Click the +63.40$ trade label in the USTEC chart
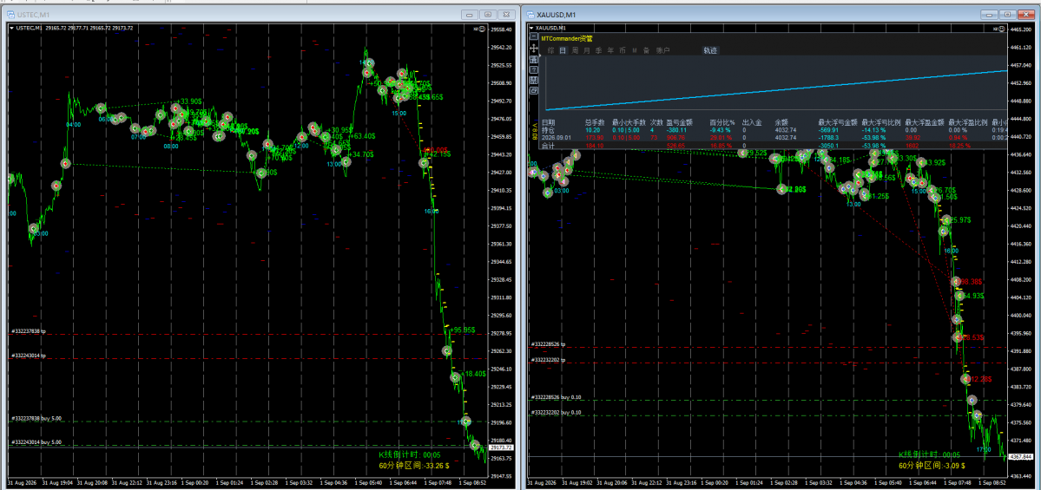The width and height of the screenshot is (1041, 490). pyautogui.click(x=361, y=136)
